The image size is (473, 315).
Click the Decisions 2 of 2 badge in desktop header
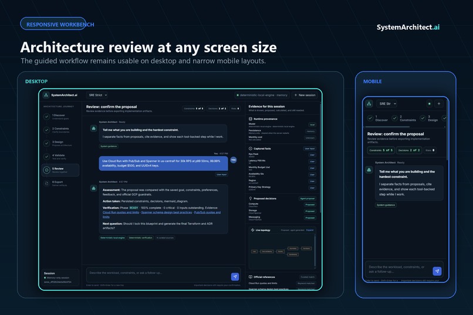point(217,109)
